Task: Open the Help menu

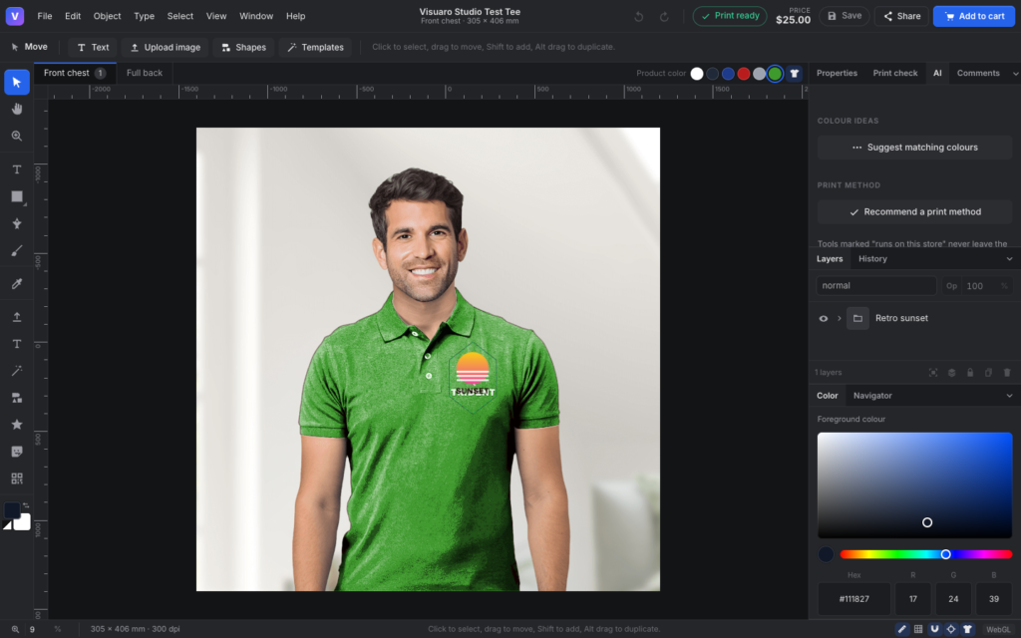Action: [295, 16]
